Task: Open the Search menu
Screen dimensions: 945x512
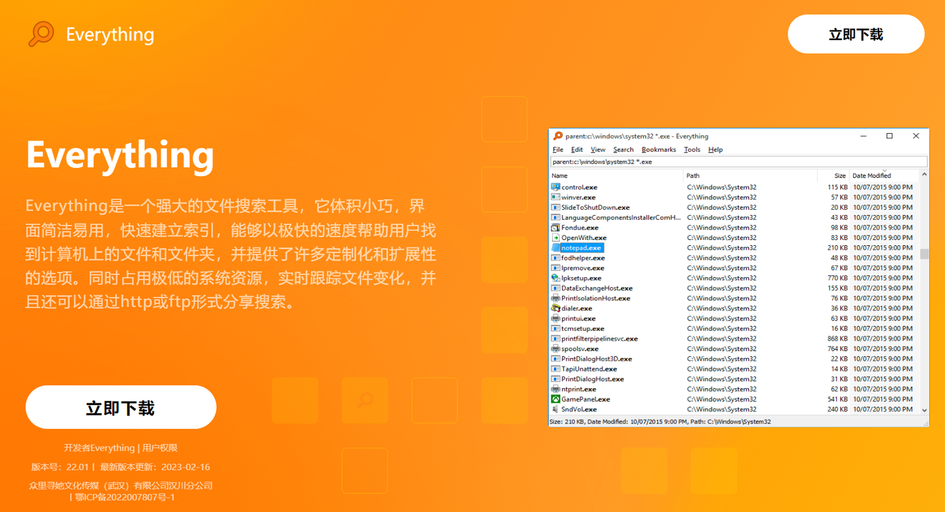Action: [x=623, y=149]
